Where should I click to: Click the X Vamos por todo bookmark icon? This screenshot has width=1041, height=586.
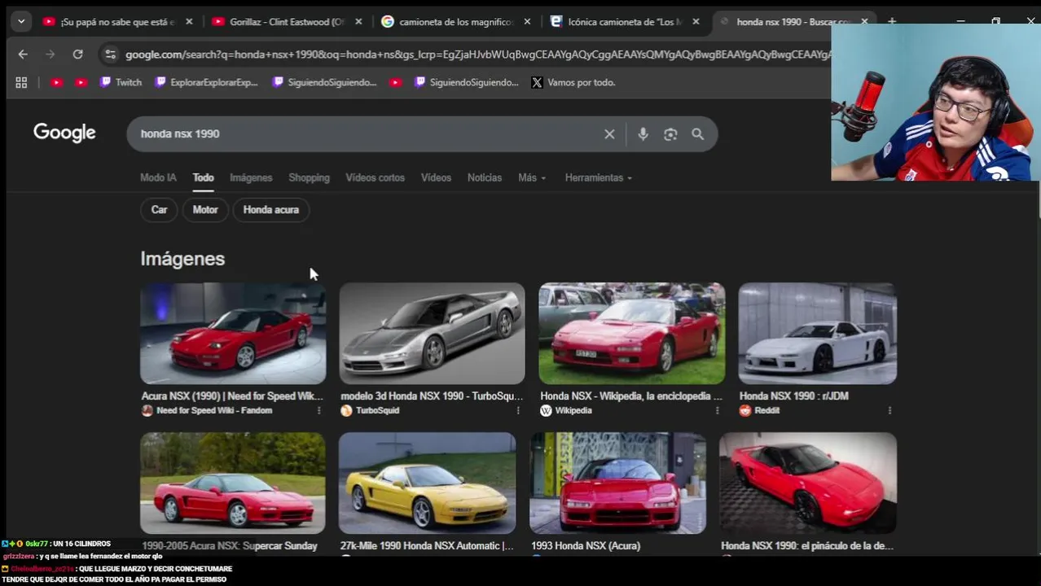click(x=537, y=82)
